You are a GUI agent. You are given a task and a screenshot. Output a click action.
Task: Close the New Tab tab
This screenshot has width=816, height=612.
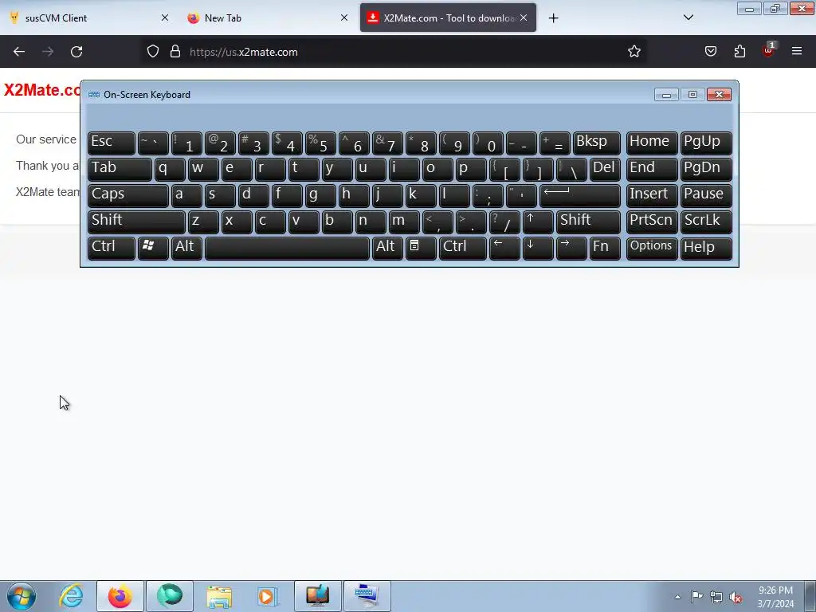[x=344, y=18]
